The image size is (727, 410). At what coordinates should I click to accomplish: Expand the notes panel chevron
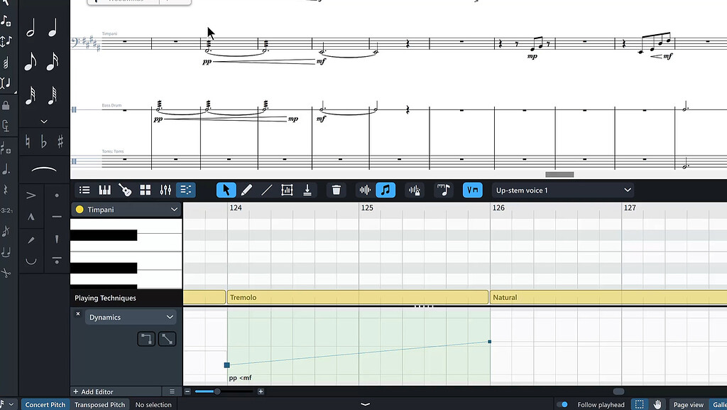pyautogui.click(x=44, y=121)
